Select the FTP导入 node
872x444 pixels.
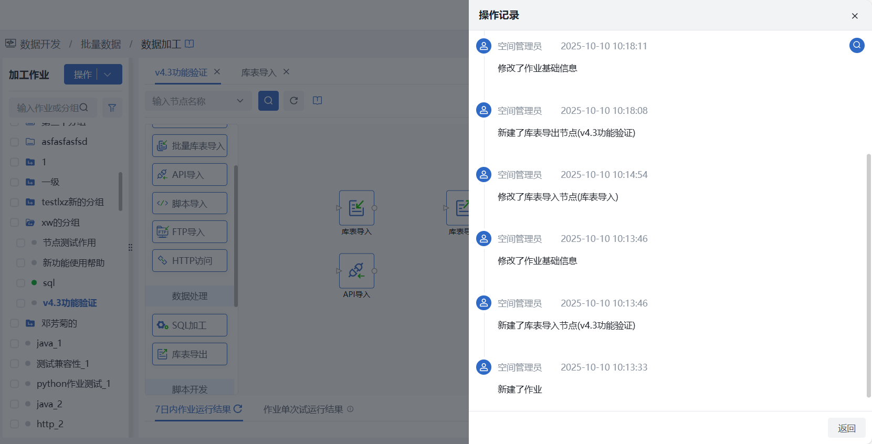190,232
